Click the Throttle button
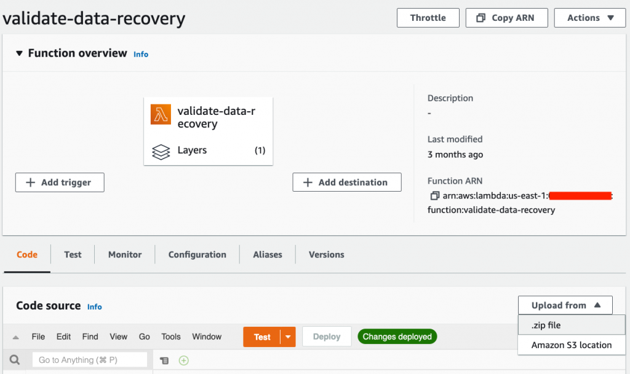 428,18
